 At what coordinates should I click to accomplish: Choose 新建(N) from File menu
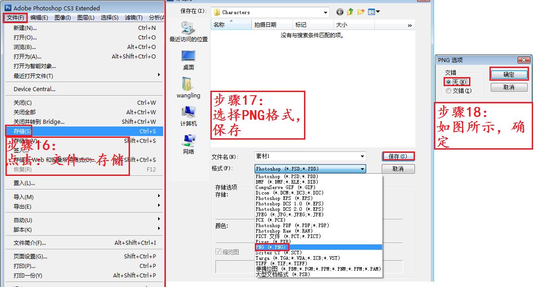85,28
